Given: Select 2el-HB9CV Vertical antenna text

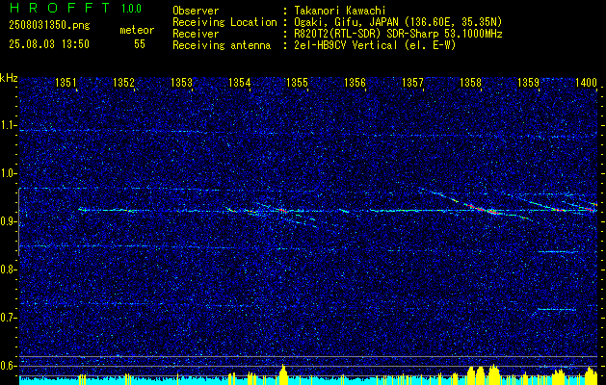Looking at the screenshot, I should [375, 45].
